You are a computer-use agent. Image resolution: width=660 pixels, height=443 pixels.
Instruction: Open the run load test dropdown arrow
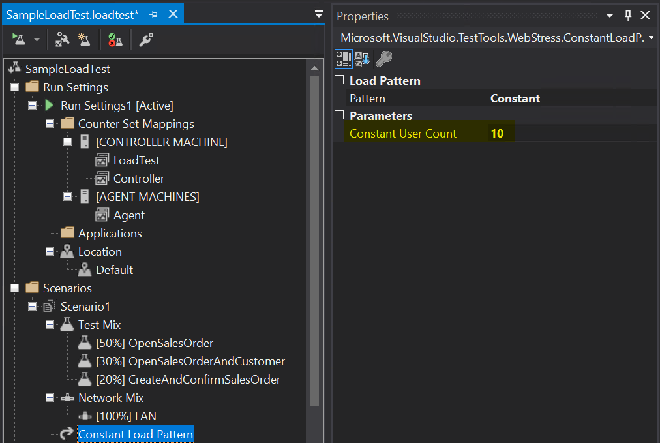point(37,40)
